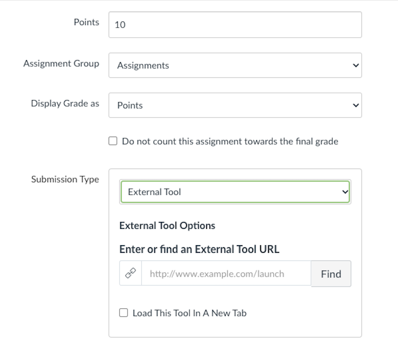Image resolution: width=398 pixels, height=342 pixels.
Task: Click the Display Grade as chevron arrow
Action: (356, 105)
